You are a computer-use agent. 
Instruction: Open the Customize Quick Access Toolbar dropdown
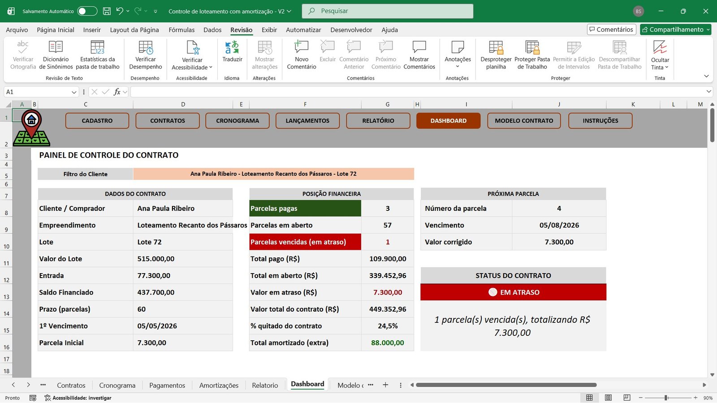point(155,11)
